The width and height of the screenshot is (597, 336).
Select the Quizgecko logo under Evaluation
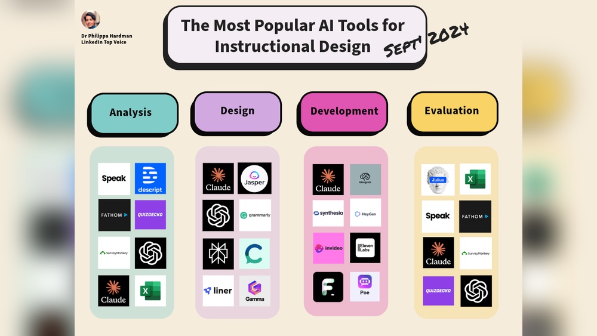[x=438, y=291]
